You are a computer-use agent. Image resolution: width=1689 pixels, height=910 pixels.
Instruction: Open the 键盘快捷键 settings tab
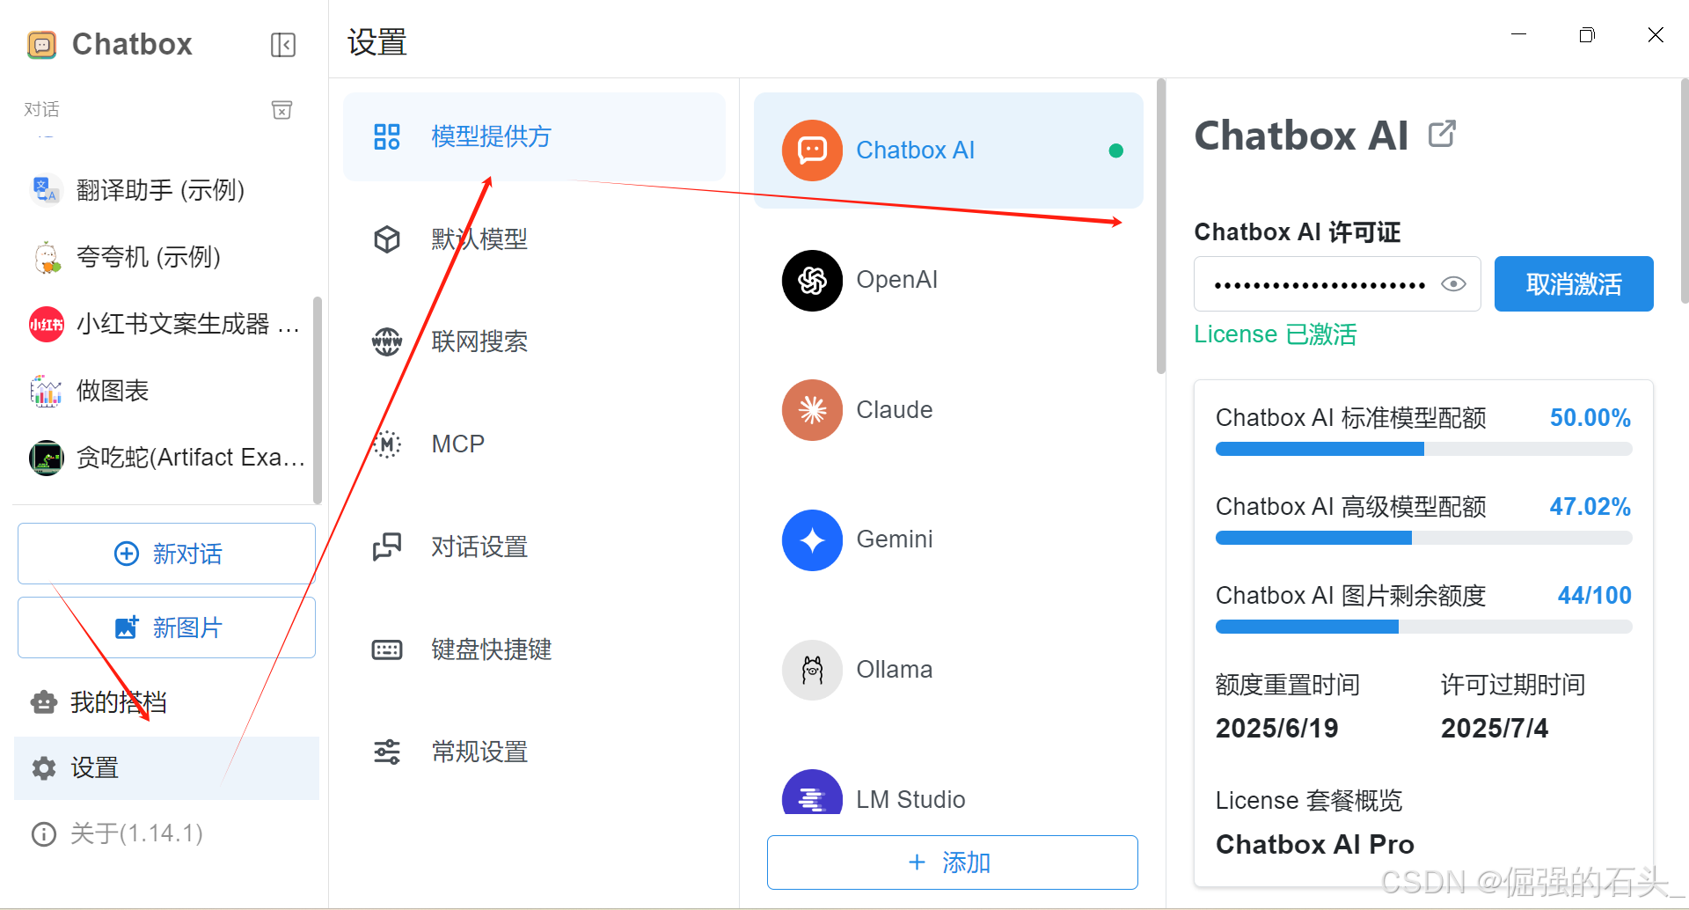click(535, 649)
